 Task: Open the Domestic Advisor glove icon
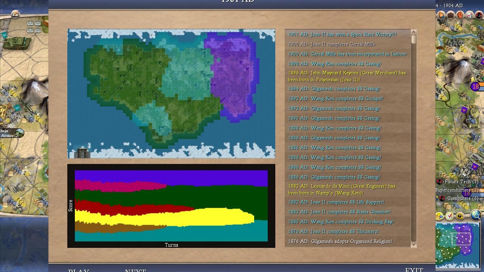point(441,15)
